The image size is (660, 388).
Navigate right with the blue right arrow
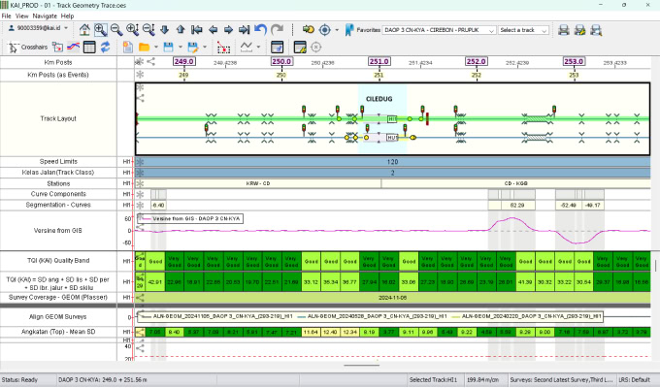click(228, 30)
